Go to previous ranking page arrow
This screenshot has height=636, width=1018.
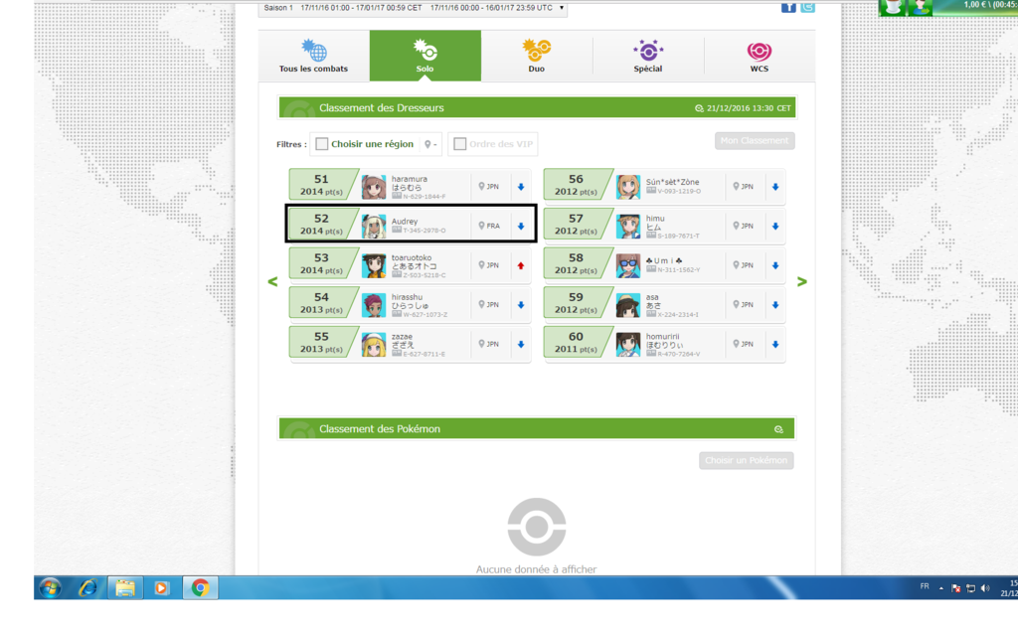272,281
